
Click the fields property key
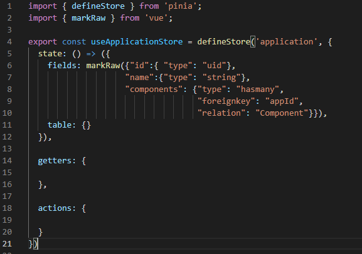pyautogui.click(x=62, y=66)
